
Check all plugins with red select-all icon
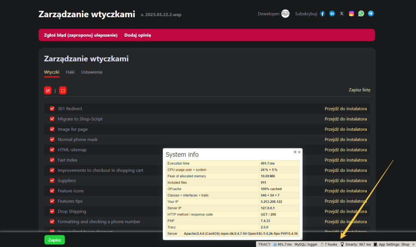coord(48,90)
